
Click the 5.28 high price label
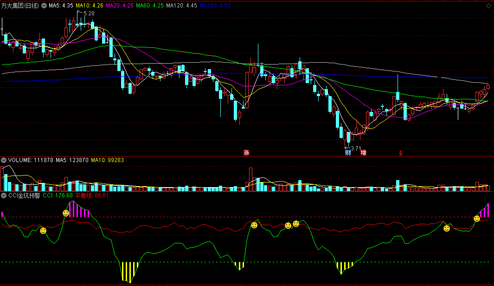89,13
